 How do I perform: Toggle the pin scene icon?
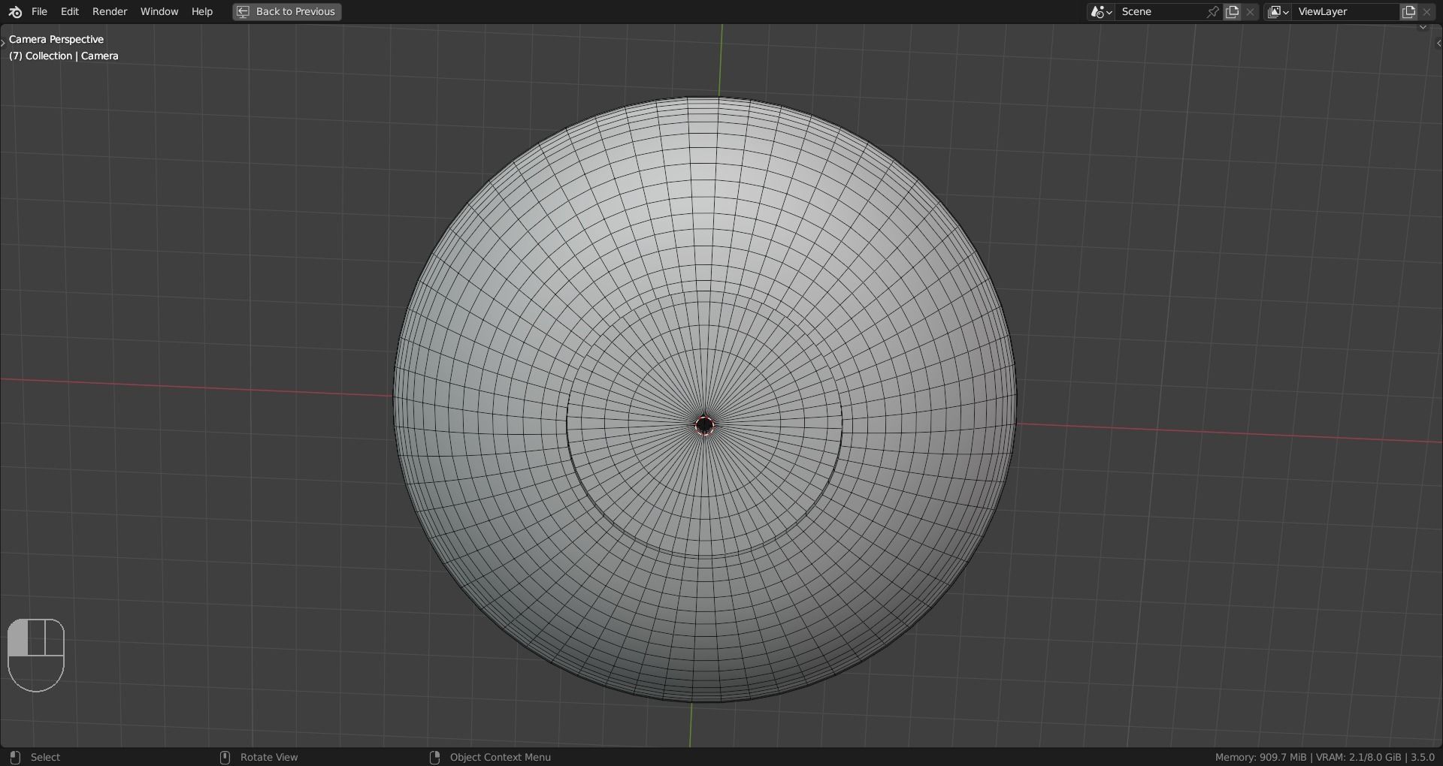[x=1212, y=12]
